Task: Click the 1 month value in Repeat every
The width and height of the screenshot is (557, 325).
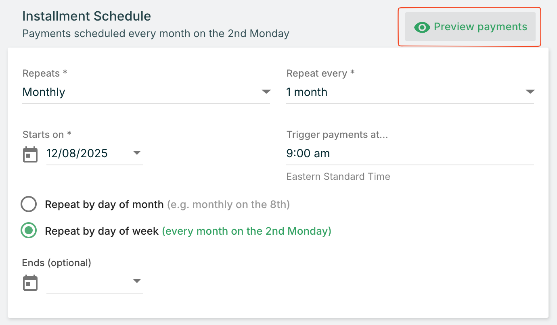Action: pyautogui.click(x=307, y=92)
